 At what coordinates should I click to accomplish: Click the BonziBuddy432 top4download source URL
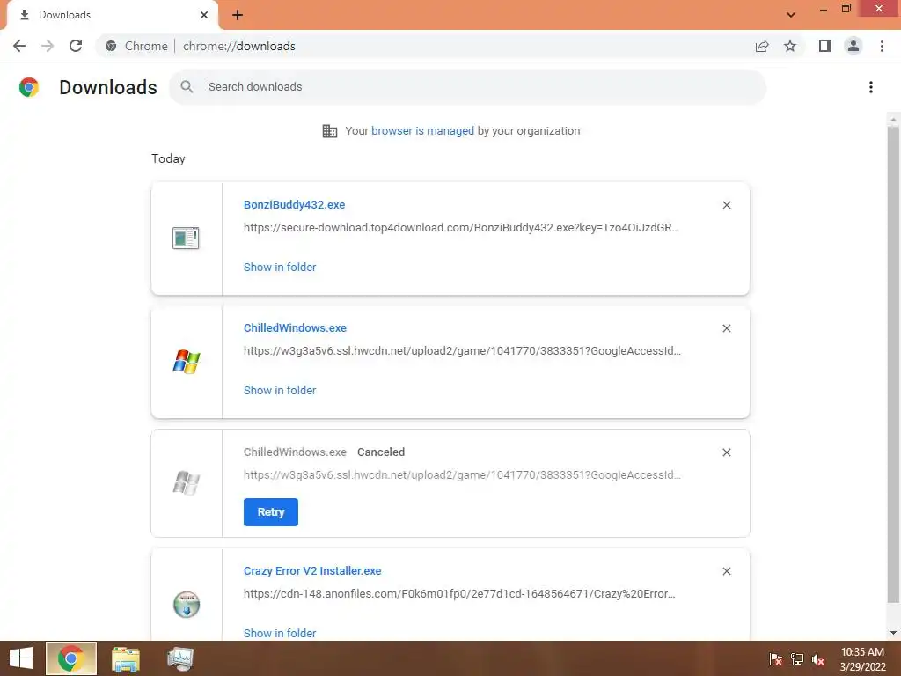(461, 228)
